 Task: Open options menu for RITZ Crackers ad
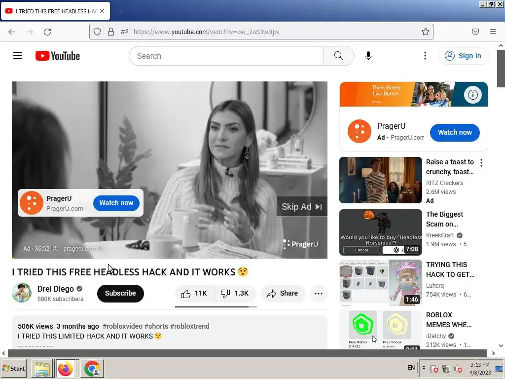coord(481,163)
